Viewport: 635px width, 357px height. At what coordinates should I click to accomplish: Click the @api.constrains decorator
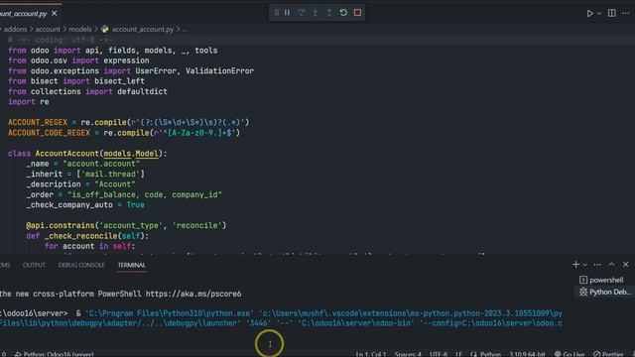pyautogui.click(x=60, y=225)
